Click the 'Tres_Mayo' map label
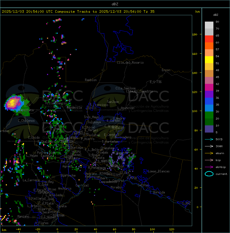Screen dimensions: 230x233 (91, 117)
